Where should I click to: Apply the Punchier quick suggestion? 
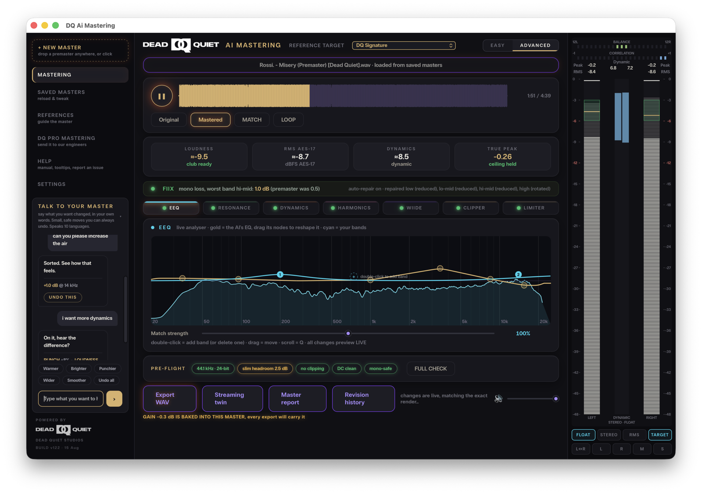(x=107, y=369)
